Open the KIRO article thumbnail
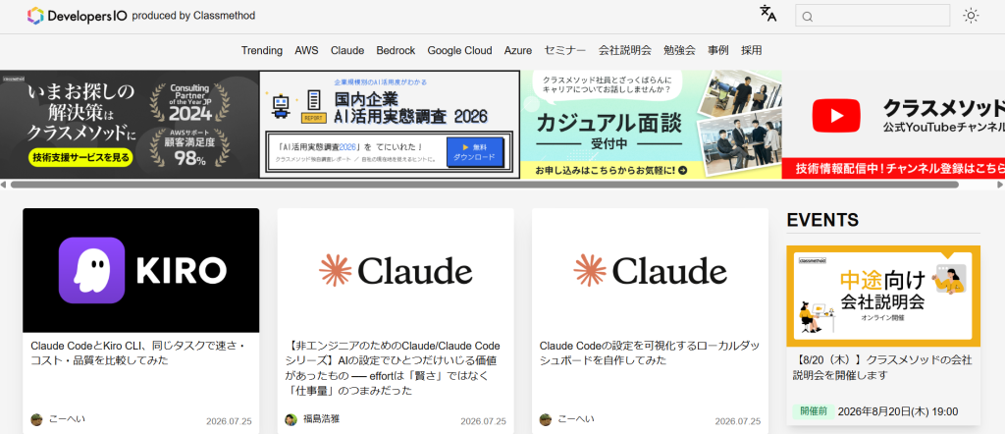This screenshot has width=1005, height=434. click(141, 270)
